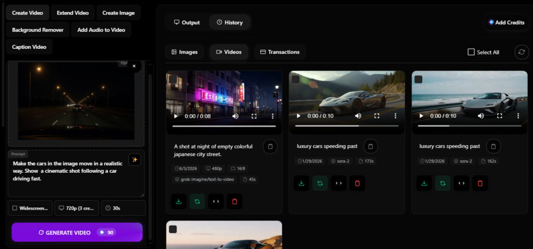Tick the Select All checkbox
The image size is (533, 249).
click(x=471, y=52)
